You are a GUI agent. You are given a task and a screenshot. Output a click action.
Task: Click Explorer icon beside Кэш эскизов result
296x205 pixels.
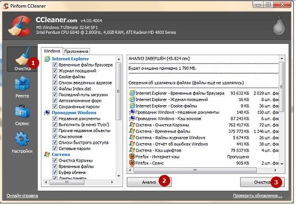pyautogui.click(x=132, y=119)
